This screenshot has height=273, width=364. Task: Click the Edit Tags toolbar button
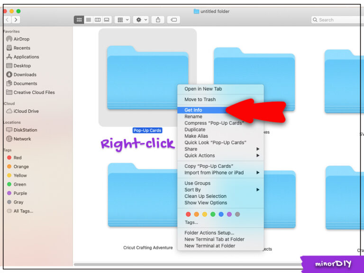click(x=173, y=20)
